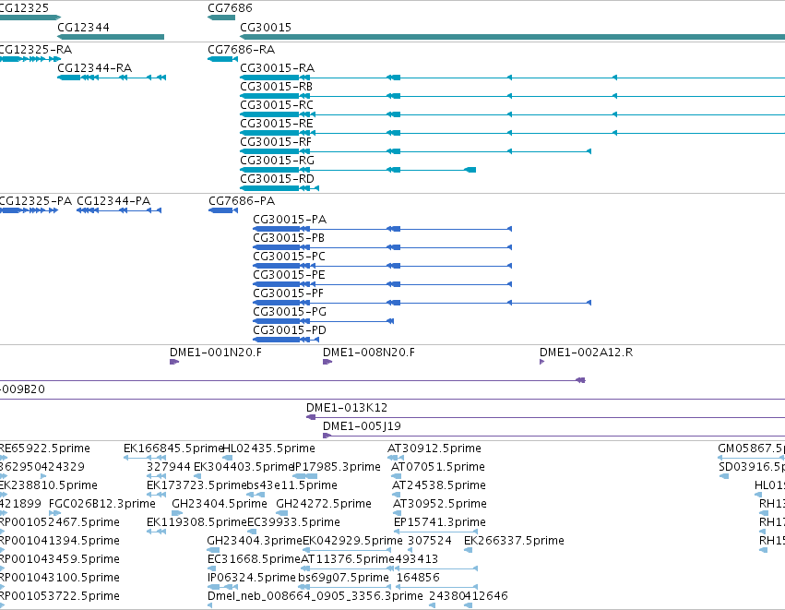Select the RP001052467.5prime EST
Image resolution: width=785 pixels, height=610 pixels.
[x=3, y=532]
